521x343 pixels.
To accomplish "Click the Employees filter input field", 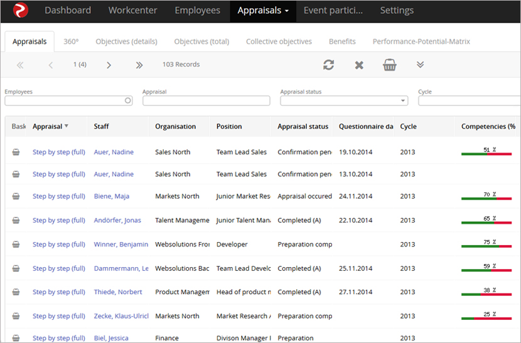I will (65, 100).
